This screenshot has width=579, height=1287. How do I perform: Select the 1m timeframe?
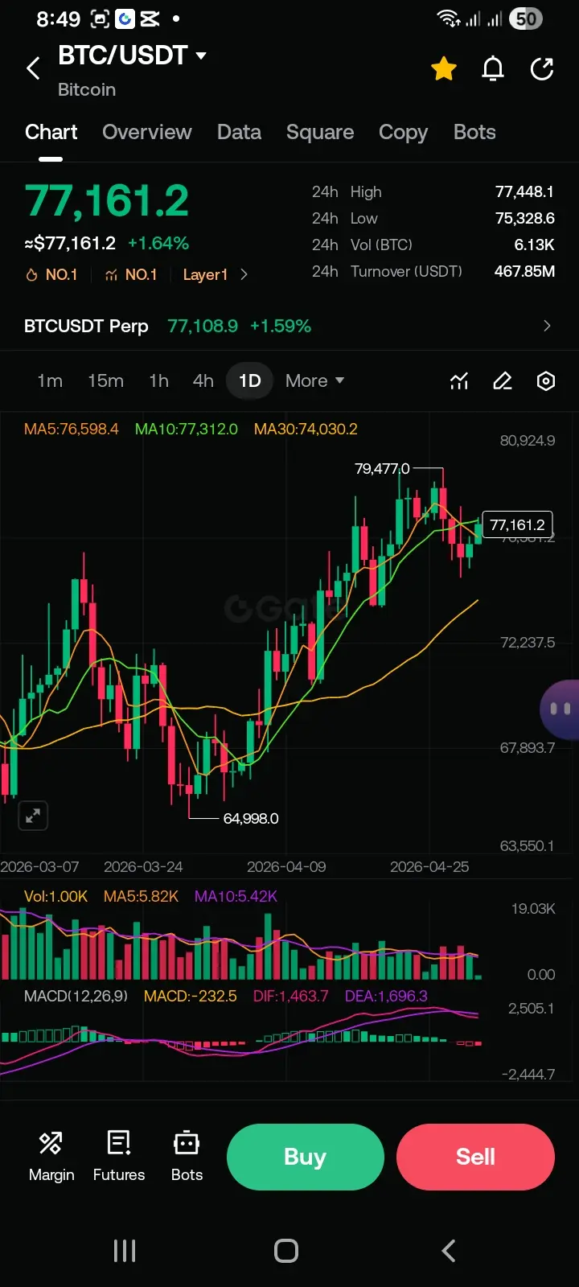point(50,380)
